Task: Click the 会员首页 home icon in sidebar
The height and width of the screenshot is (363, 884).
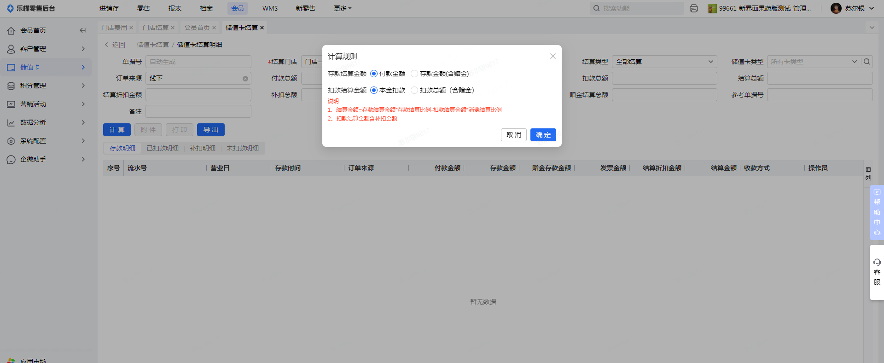Action: tap(11, 30)
